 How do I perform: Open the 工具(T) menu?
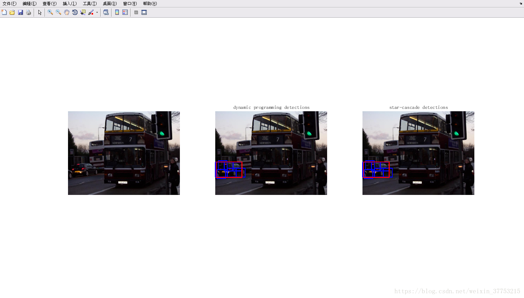tap(90, 3)
